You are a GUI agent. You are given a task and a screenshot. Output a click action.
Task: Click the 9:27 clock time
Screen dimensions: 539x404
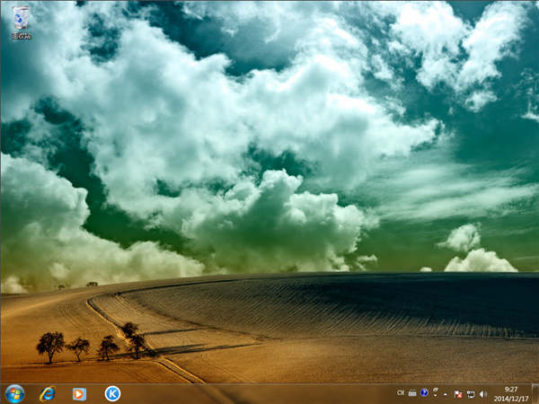tap(511, 389)
